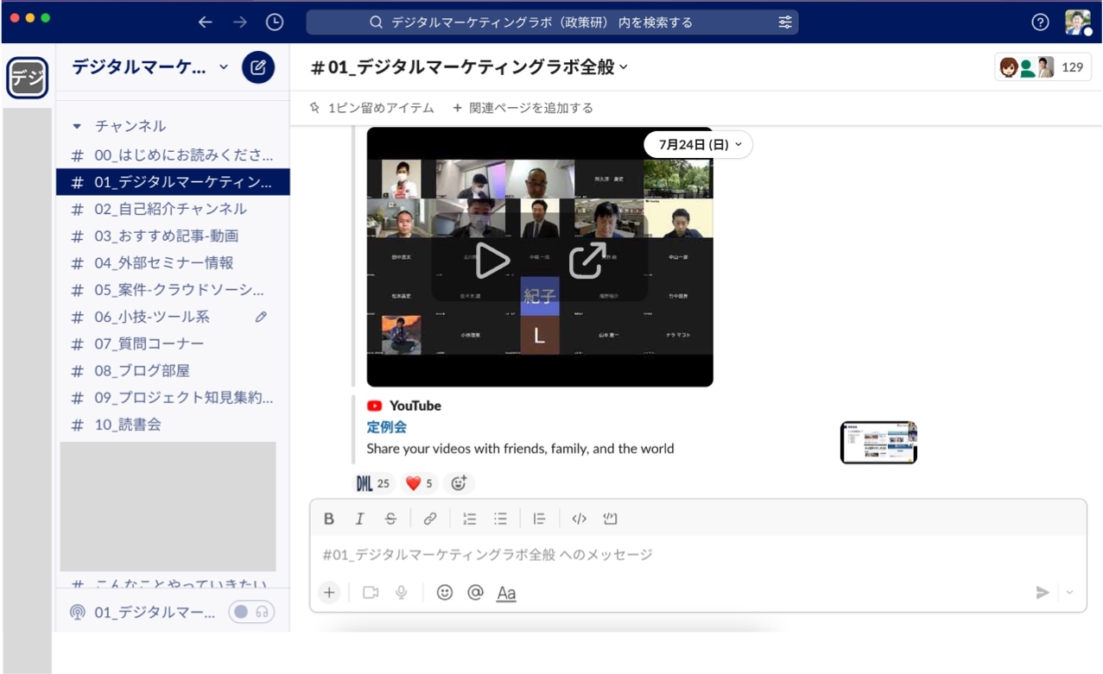The width and height of the screenshot is (1103, 674).
Task: Open search filter sliders icon
Action: point(784,22)
